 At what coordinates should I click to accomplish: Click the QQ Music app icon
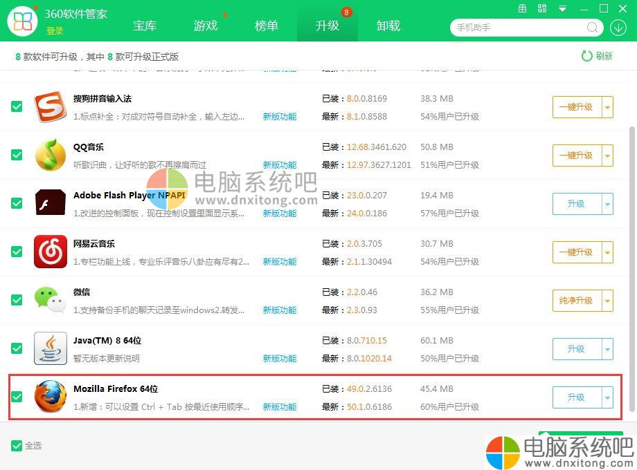(x=51, y=155)
